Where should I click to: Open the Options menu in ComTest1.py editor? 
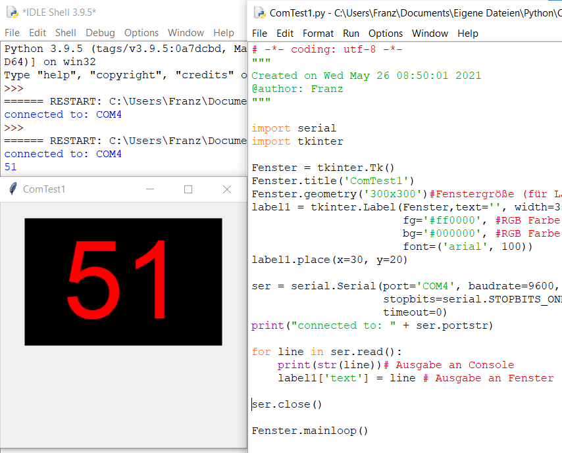coord(385,34)
